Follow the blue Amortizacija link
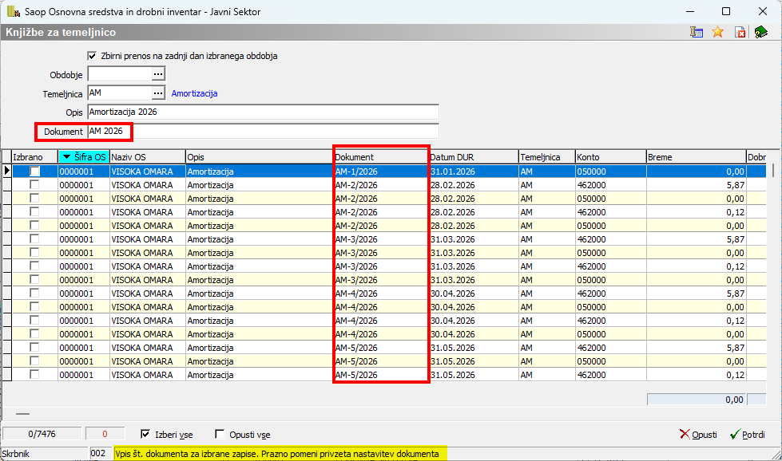This screenshot has width=782, height=461. click(194, 94)
